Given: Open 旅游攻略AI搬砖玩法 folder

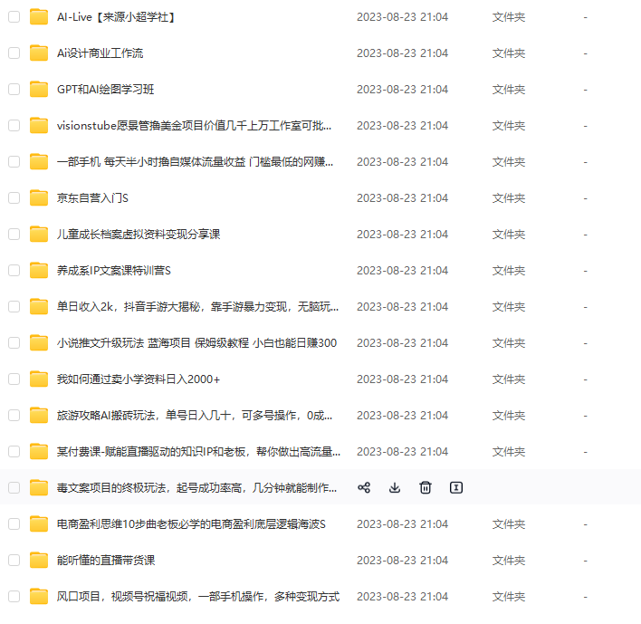Looking at the screenshot, I should [x=195, y=416].
